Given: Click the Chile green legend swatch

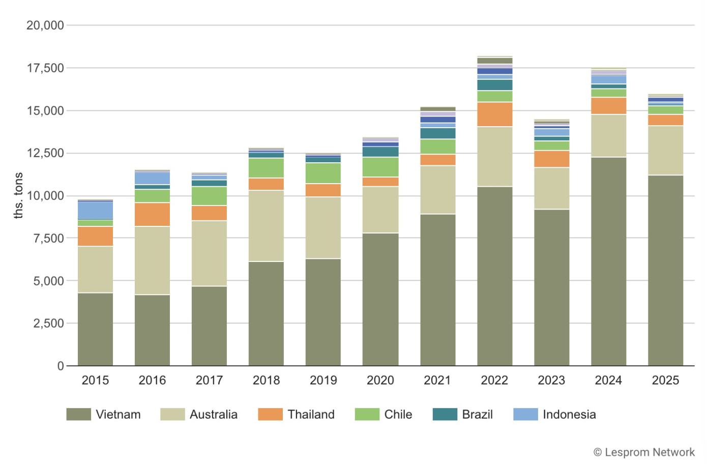Looking at the screenshot, I should (x=367, y=414).
